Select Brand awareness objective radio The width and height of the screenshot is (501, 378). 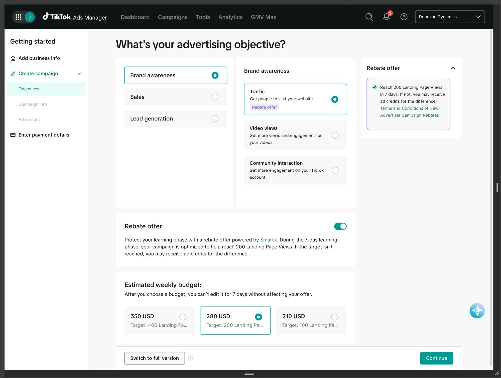(x=215, y=75)
